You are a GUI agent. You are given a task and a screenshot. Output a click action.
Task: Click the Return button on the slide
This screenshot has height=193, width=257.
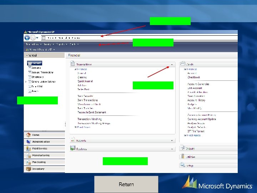tap(126, 184)
